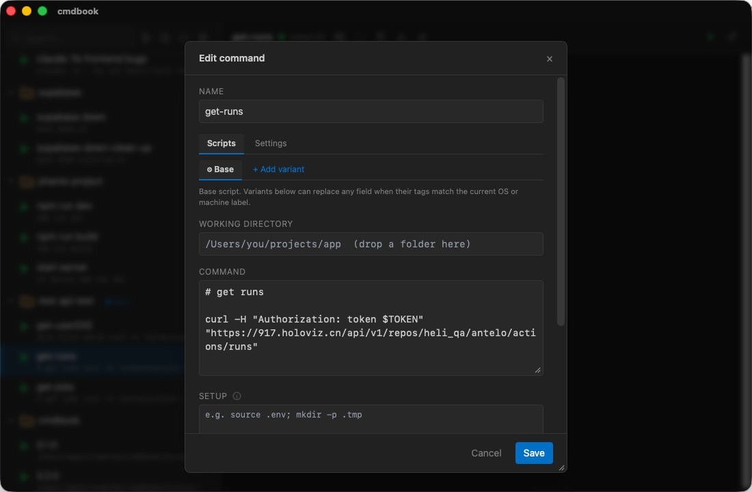Focus the Working Directory input field
The height and width of the screenshot is (492, 752).
coord(371,244)
